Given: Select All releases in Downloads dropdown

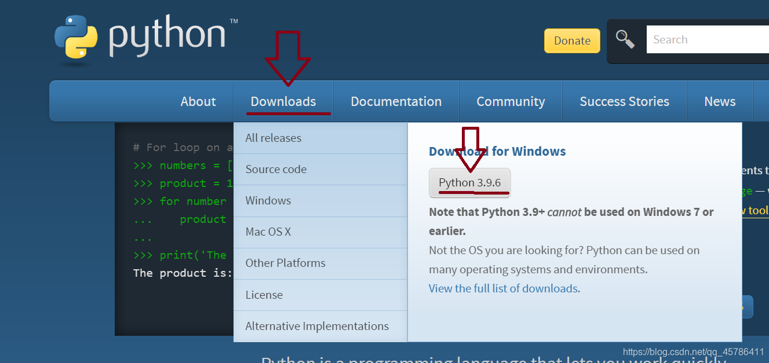Looking at the screenshot, I should pyautogui.click(x=320, y=138).
